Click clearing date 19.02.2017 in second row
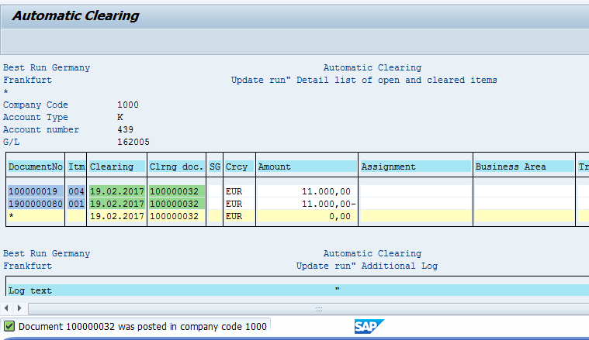The width and height of the screenshot is (589, 340). coord(116,204)
